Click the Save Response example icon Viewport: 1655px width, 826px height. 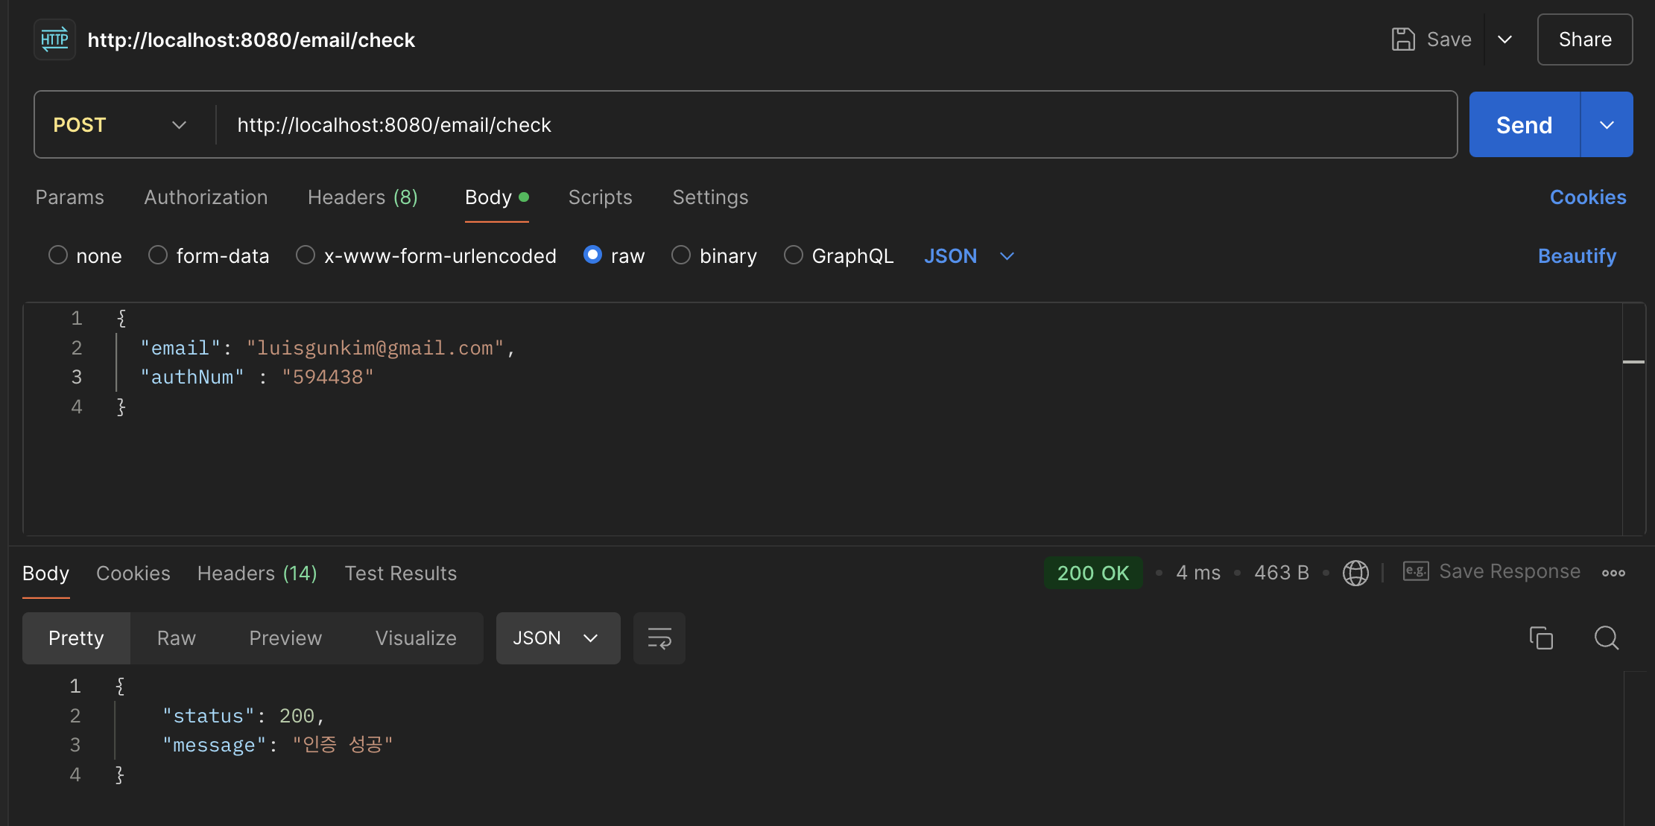pos(1415,571)
